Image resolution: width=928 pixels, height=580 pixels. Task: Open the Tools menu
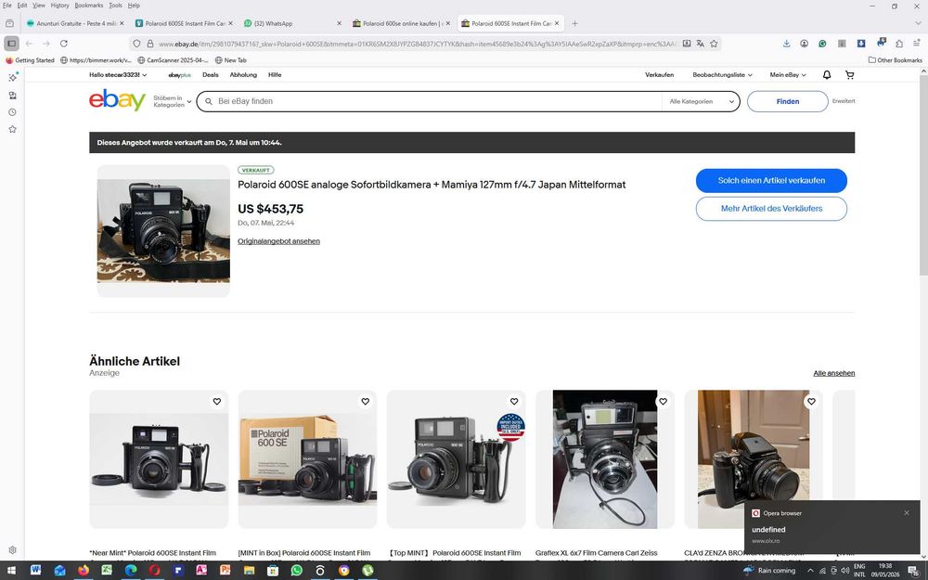pyautogui.click(x=115, y=6)
